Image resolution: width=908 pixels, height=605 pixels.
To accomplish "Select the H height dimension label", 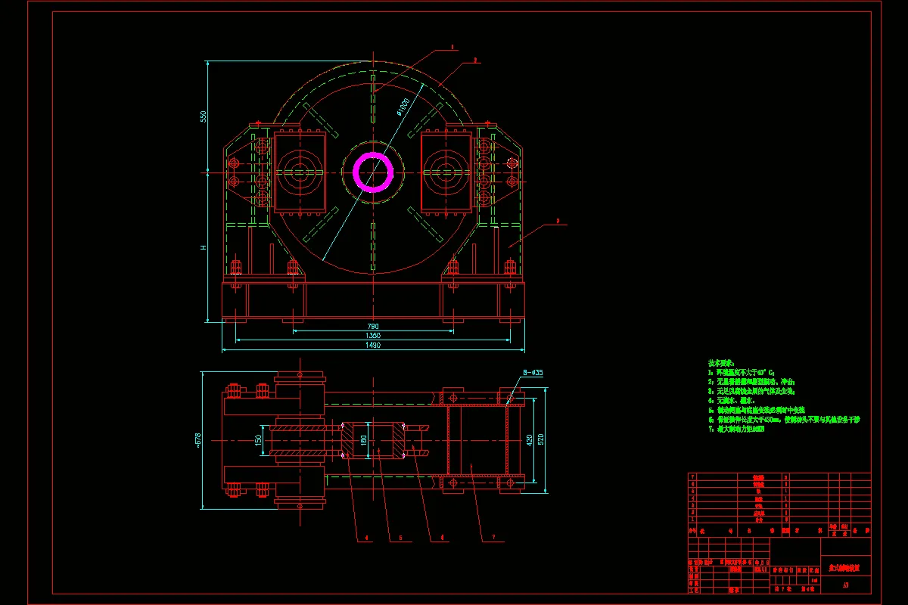I will click(x=203, y=248).
